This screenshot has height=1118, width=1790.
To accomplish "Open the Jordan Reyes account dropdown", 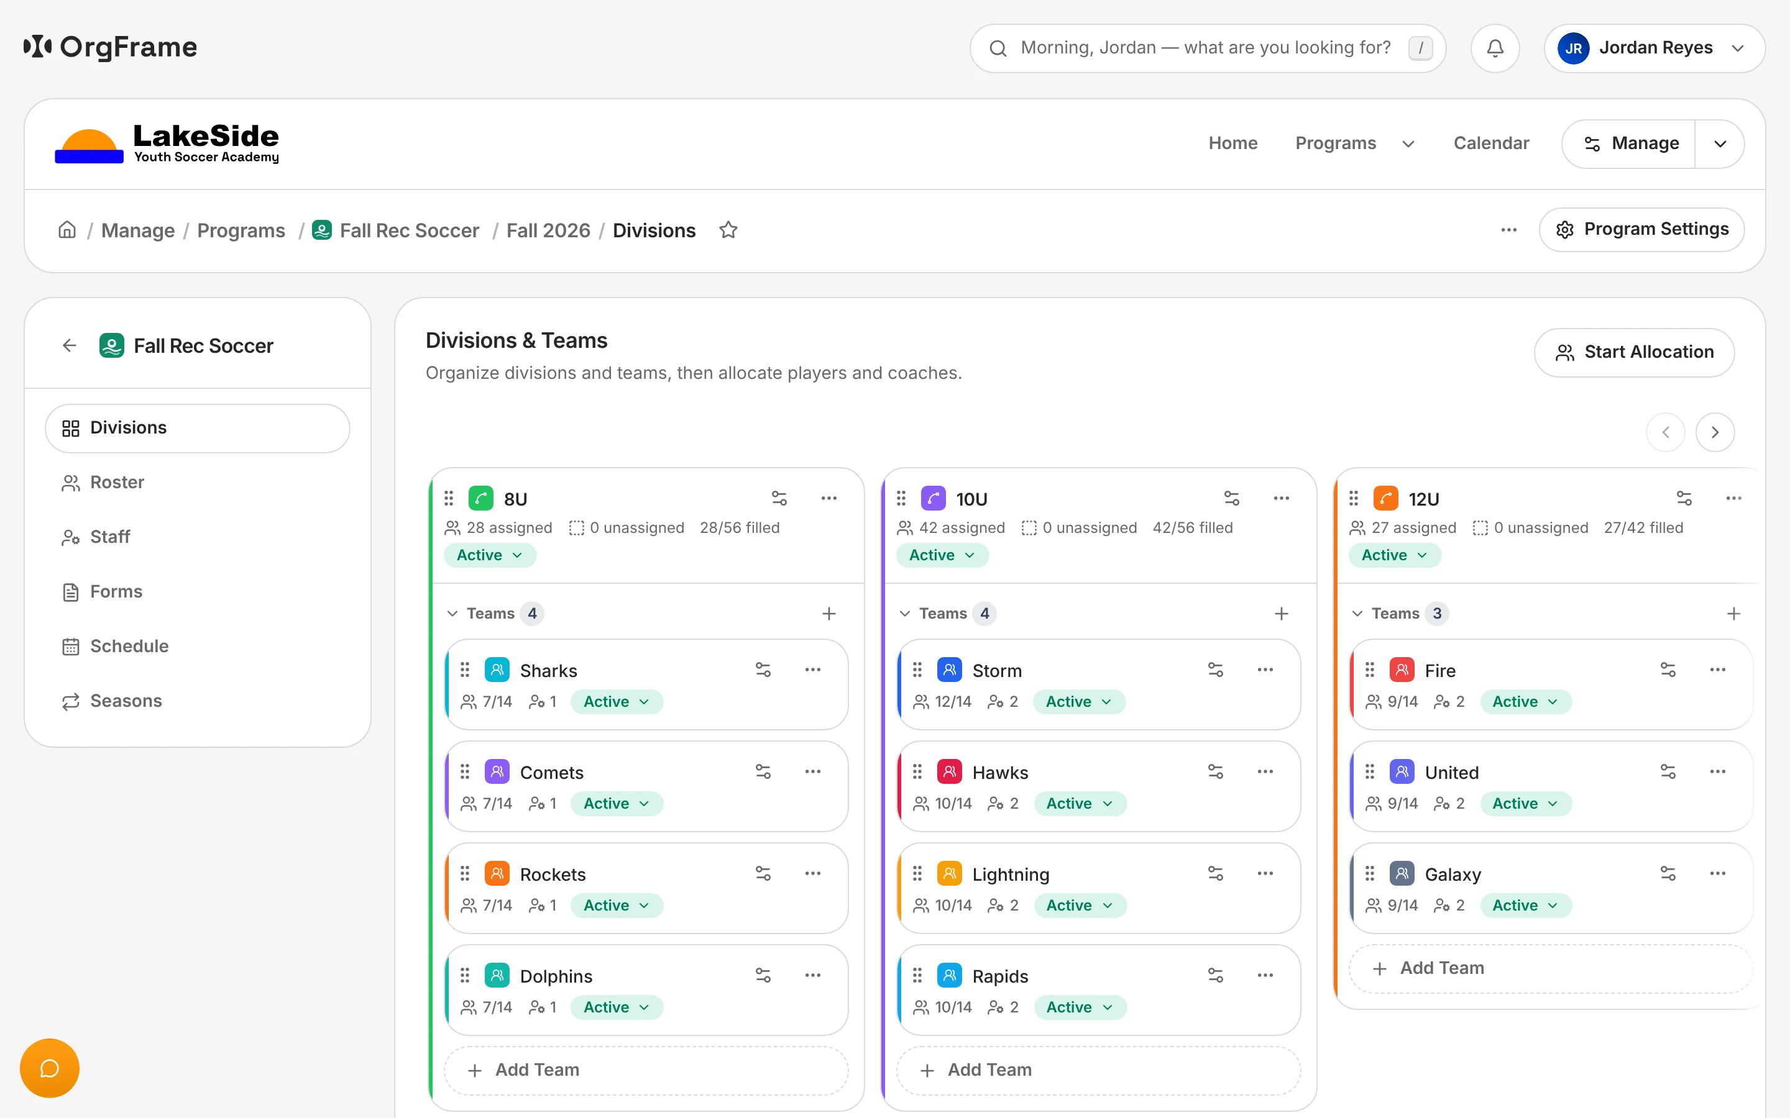I will pyautogui.click(x=1655, y=48).
